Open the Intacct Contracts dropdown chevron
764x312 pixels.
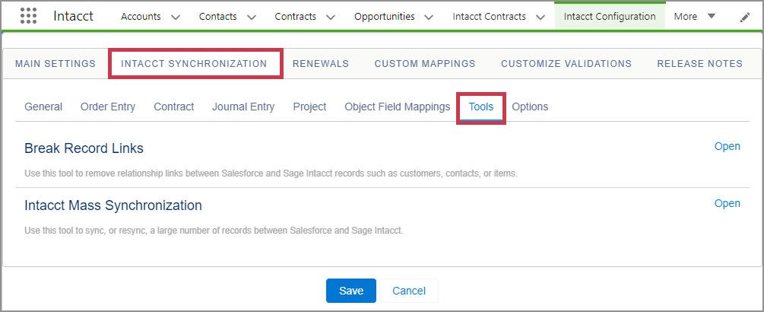point(540,17)
